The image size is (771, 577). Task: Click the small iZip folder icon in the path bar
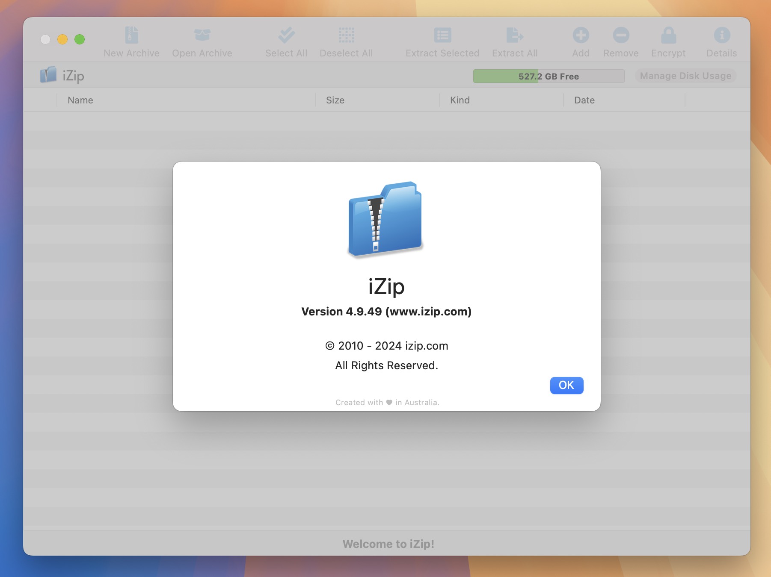(x=48, y=75)
